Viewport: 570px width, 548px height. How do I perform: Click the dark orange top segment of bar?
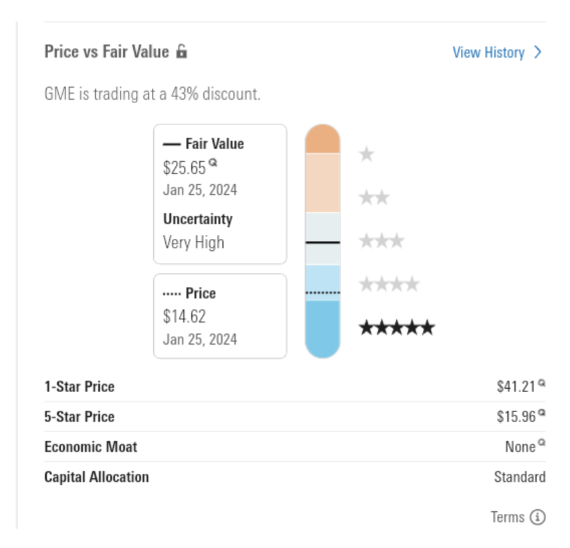coord(322,139)
